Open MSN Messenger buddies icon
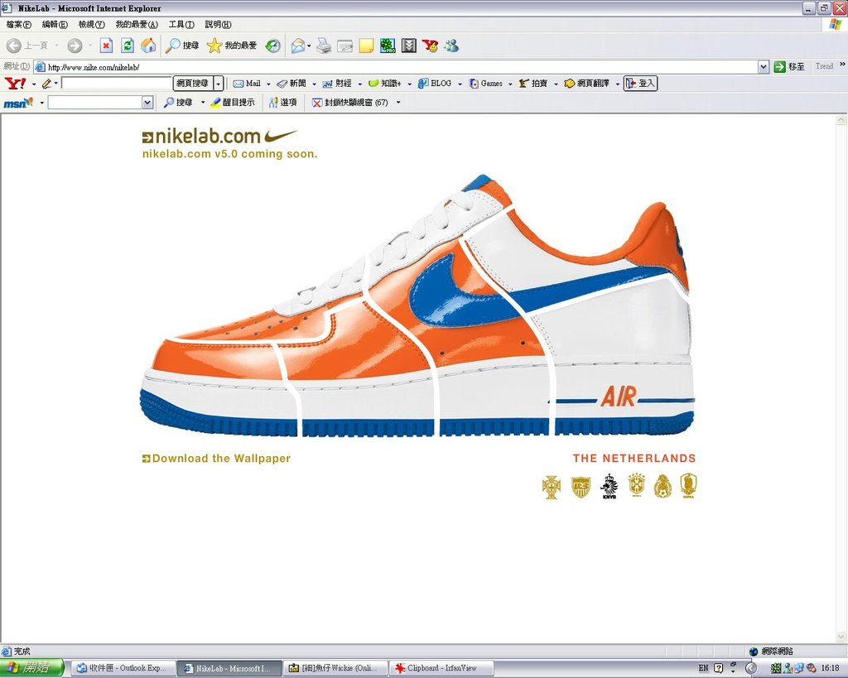The image size is (848, 678). (451, 46)
